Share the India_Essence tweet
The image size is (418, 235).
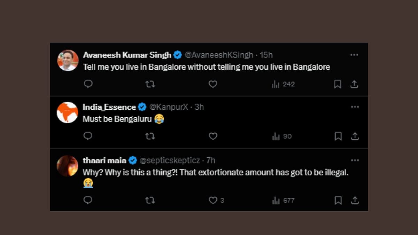[355, 136]
